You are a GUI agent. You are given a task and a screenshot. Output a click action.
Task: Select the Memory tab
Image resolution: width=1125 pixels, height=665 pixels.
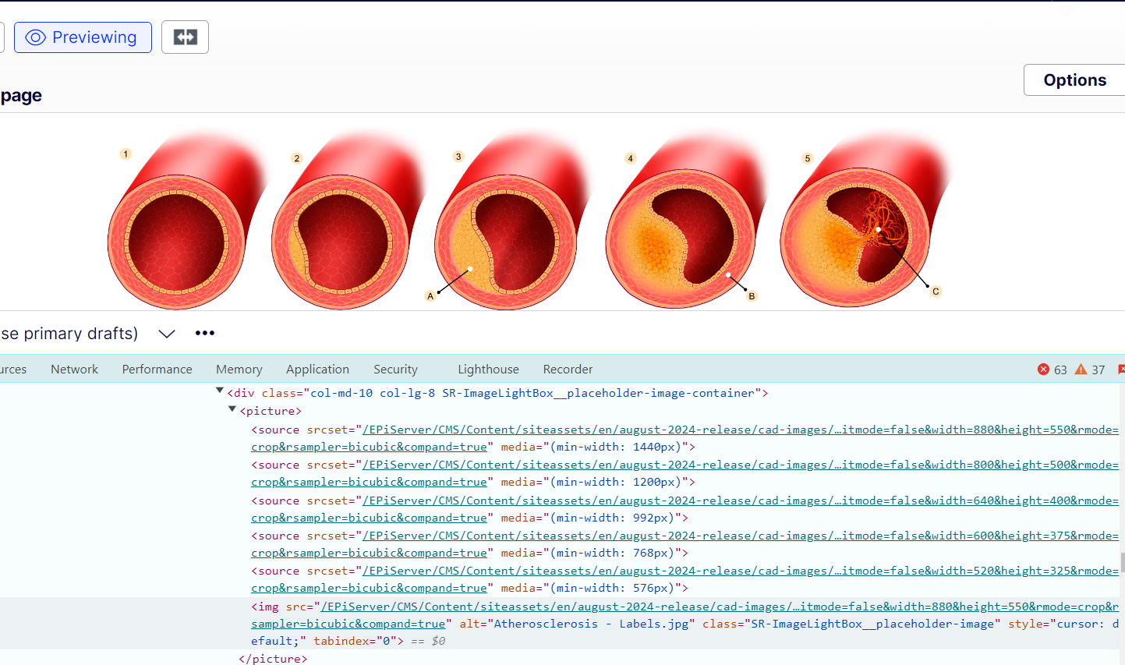pos(239,370)
